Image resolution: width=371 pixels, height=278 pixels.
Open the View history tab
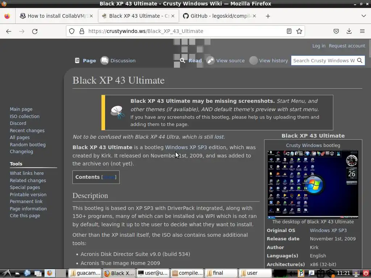click(x=273, y=60)
